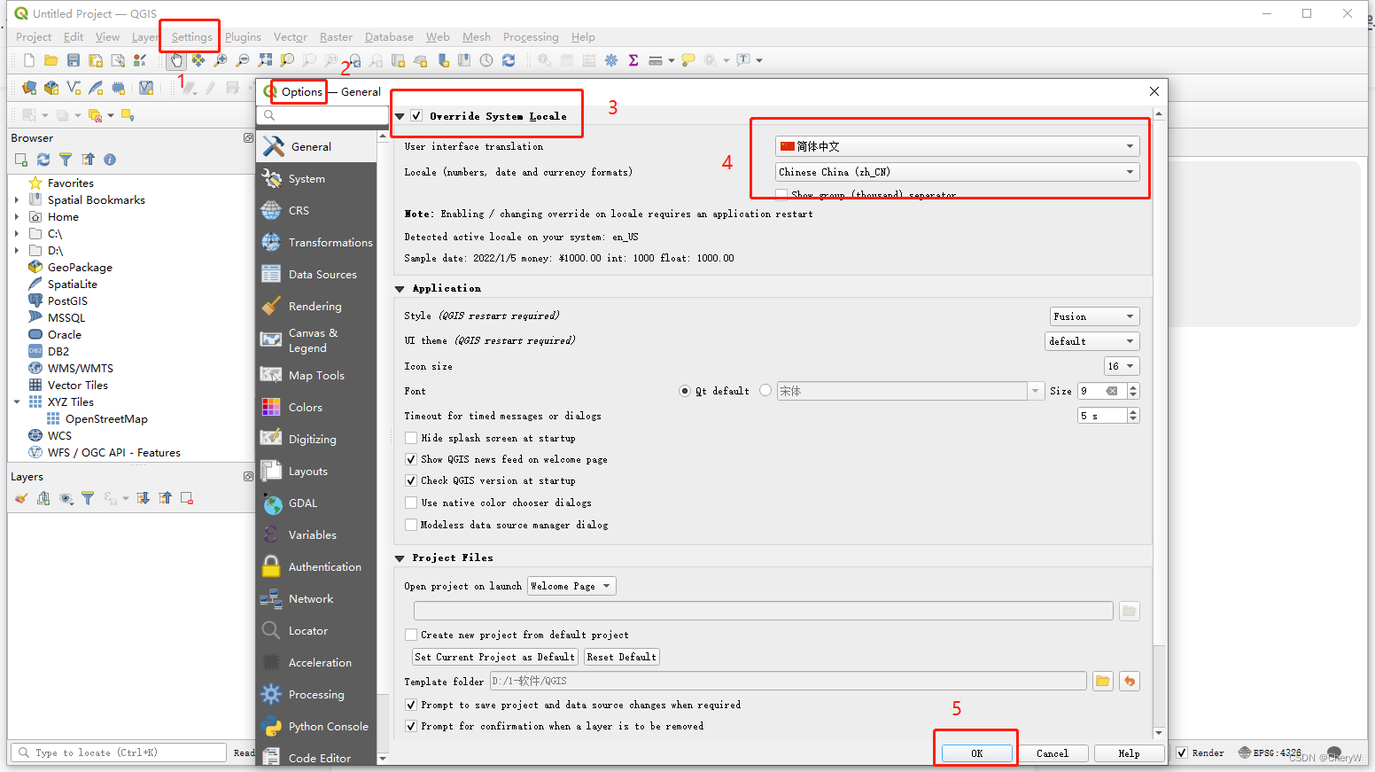This screenshot has width=1375, height=772.
Task: Open the user interface translation dropdown
Action: click(x=957, y=146)
